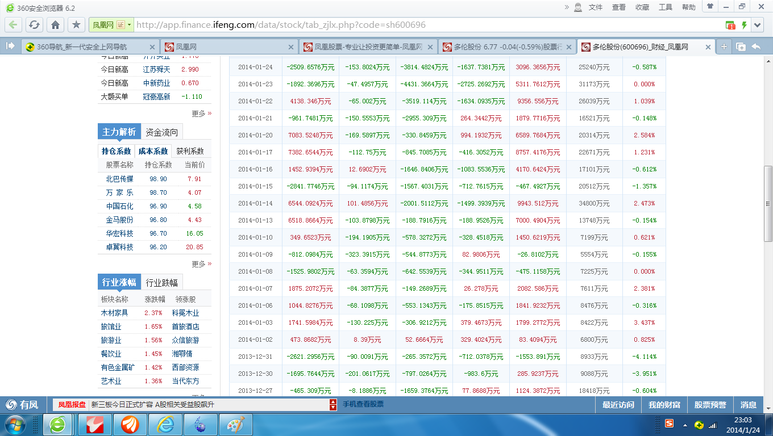Open the 凤凰网 site identity dropdown

(x=111, y=25)
